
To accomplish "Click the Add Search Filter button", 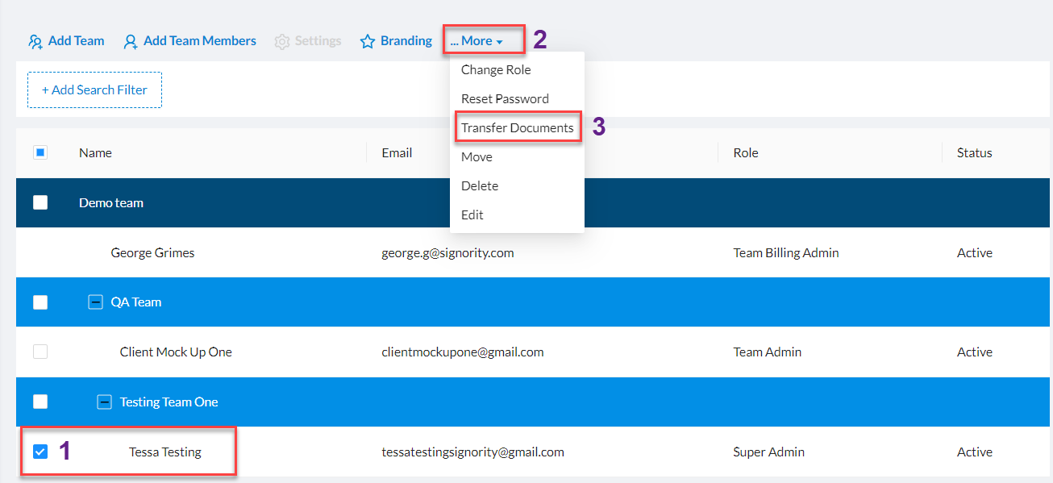I will click(94, 90).
